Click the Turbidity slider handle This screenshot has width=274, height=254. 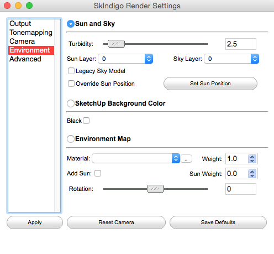[116, 44]
